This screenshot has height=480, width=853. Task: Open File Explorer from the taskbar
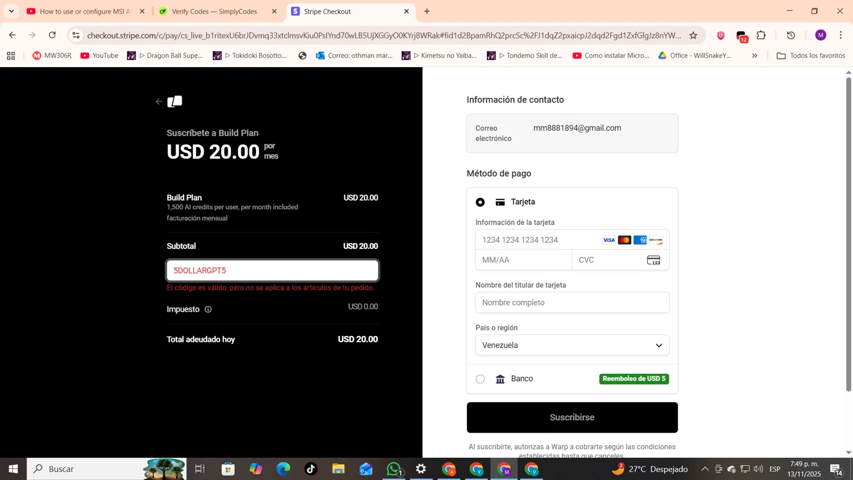click(x=338, y=469)
